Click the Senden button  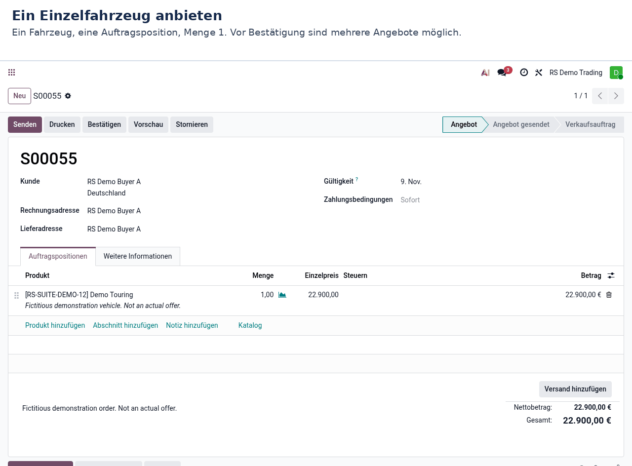coord(25,124)
